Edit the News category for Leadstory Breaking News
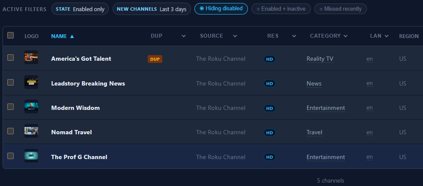 [x=314, y=83]
